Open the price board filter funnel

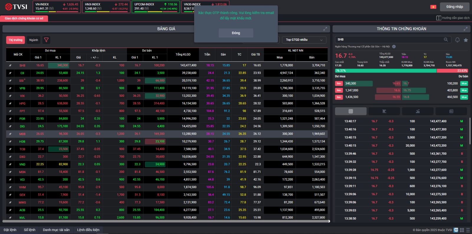(x=46, y=40)
